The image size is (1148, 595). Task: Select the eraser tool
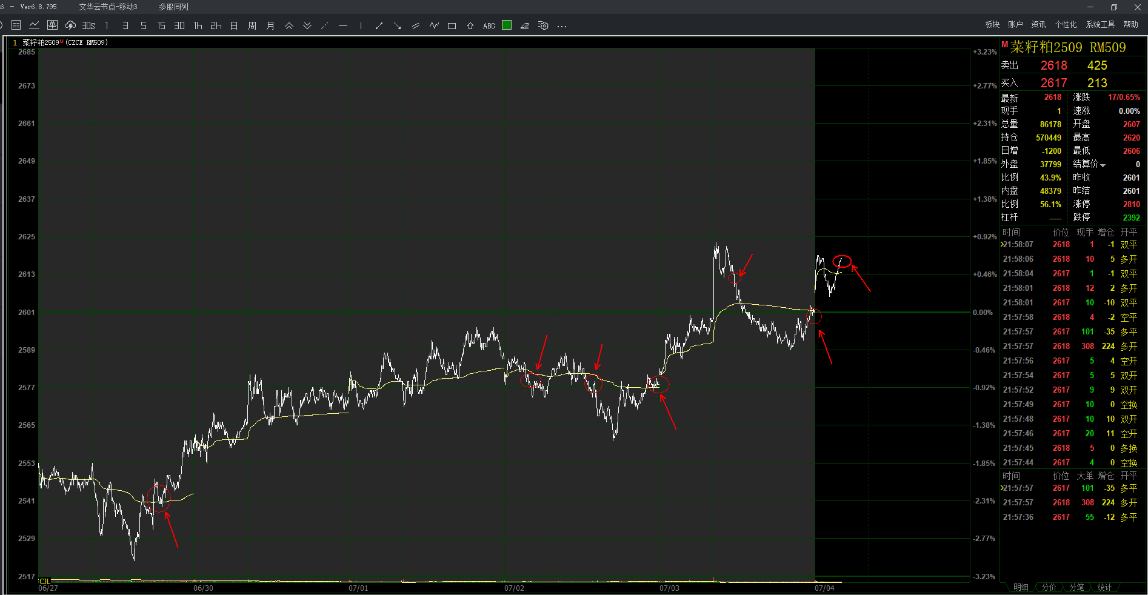pos(525,25)
